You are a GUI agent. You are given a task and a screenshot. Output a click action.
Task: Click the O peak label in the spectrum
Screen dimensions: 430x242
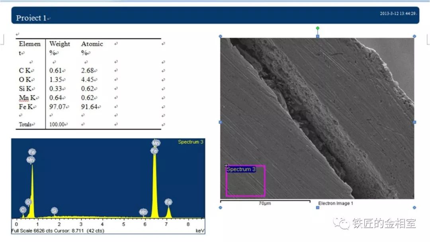click(x=28, y=202)
